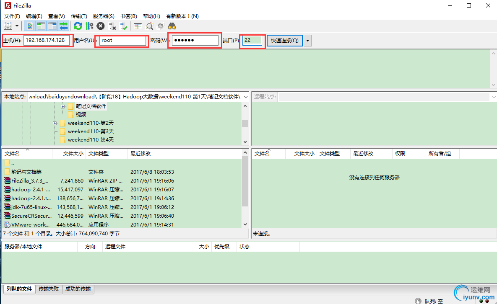Toggle synchronized browsing icon

161,26
